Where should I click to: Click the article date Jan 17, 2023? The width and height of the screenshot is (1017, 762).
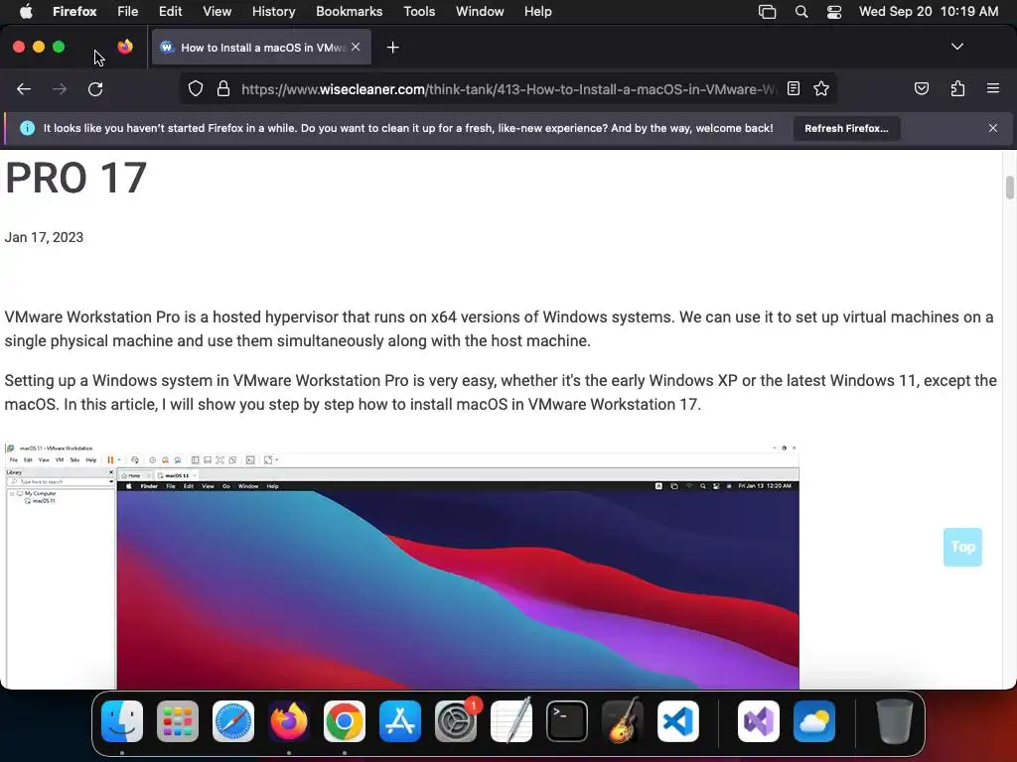click(x=44, y=237)
